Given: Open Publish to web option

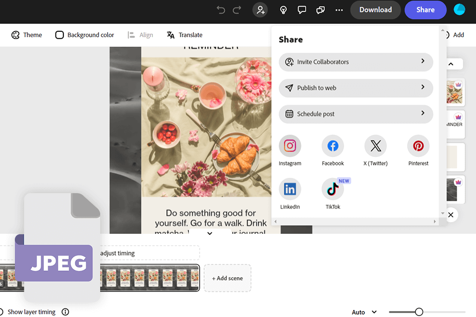Looking at the screenshot, I should tap(356, 88).
